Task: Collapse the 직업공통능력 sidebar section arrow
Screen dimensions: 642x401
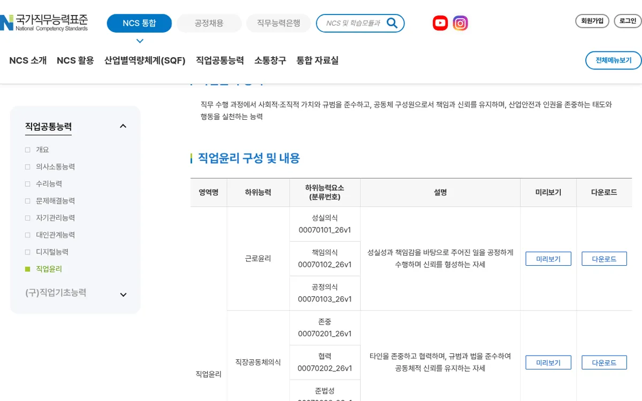Action: pyautogui.click(x=123, y=126)
